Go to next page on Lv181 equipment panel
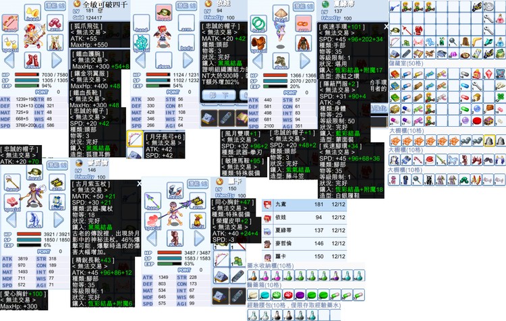Screen dimensions: 506x321 57,60
